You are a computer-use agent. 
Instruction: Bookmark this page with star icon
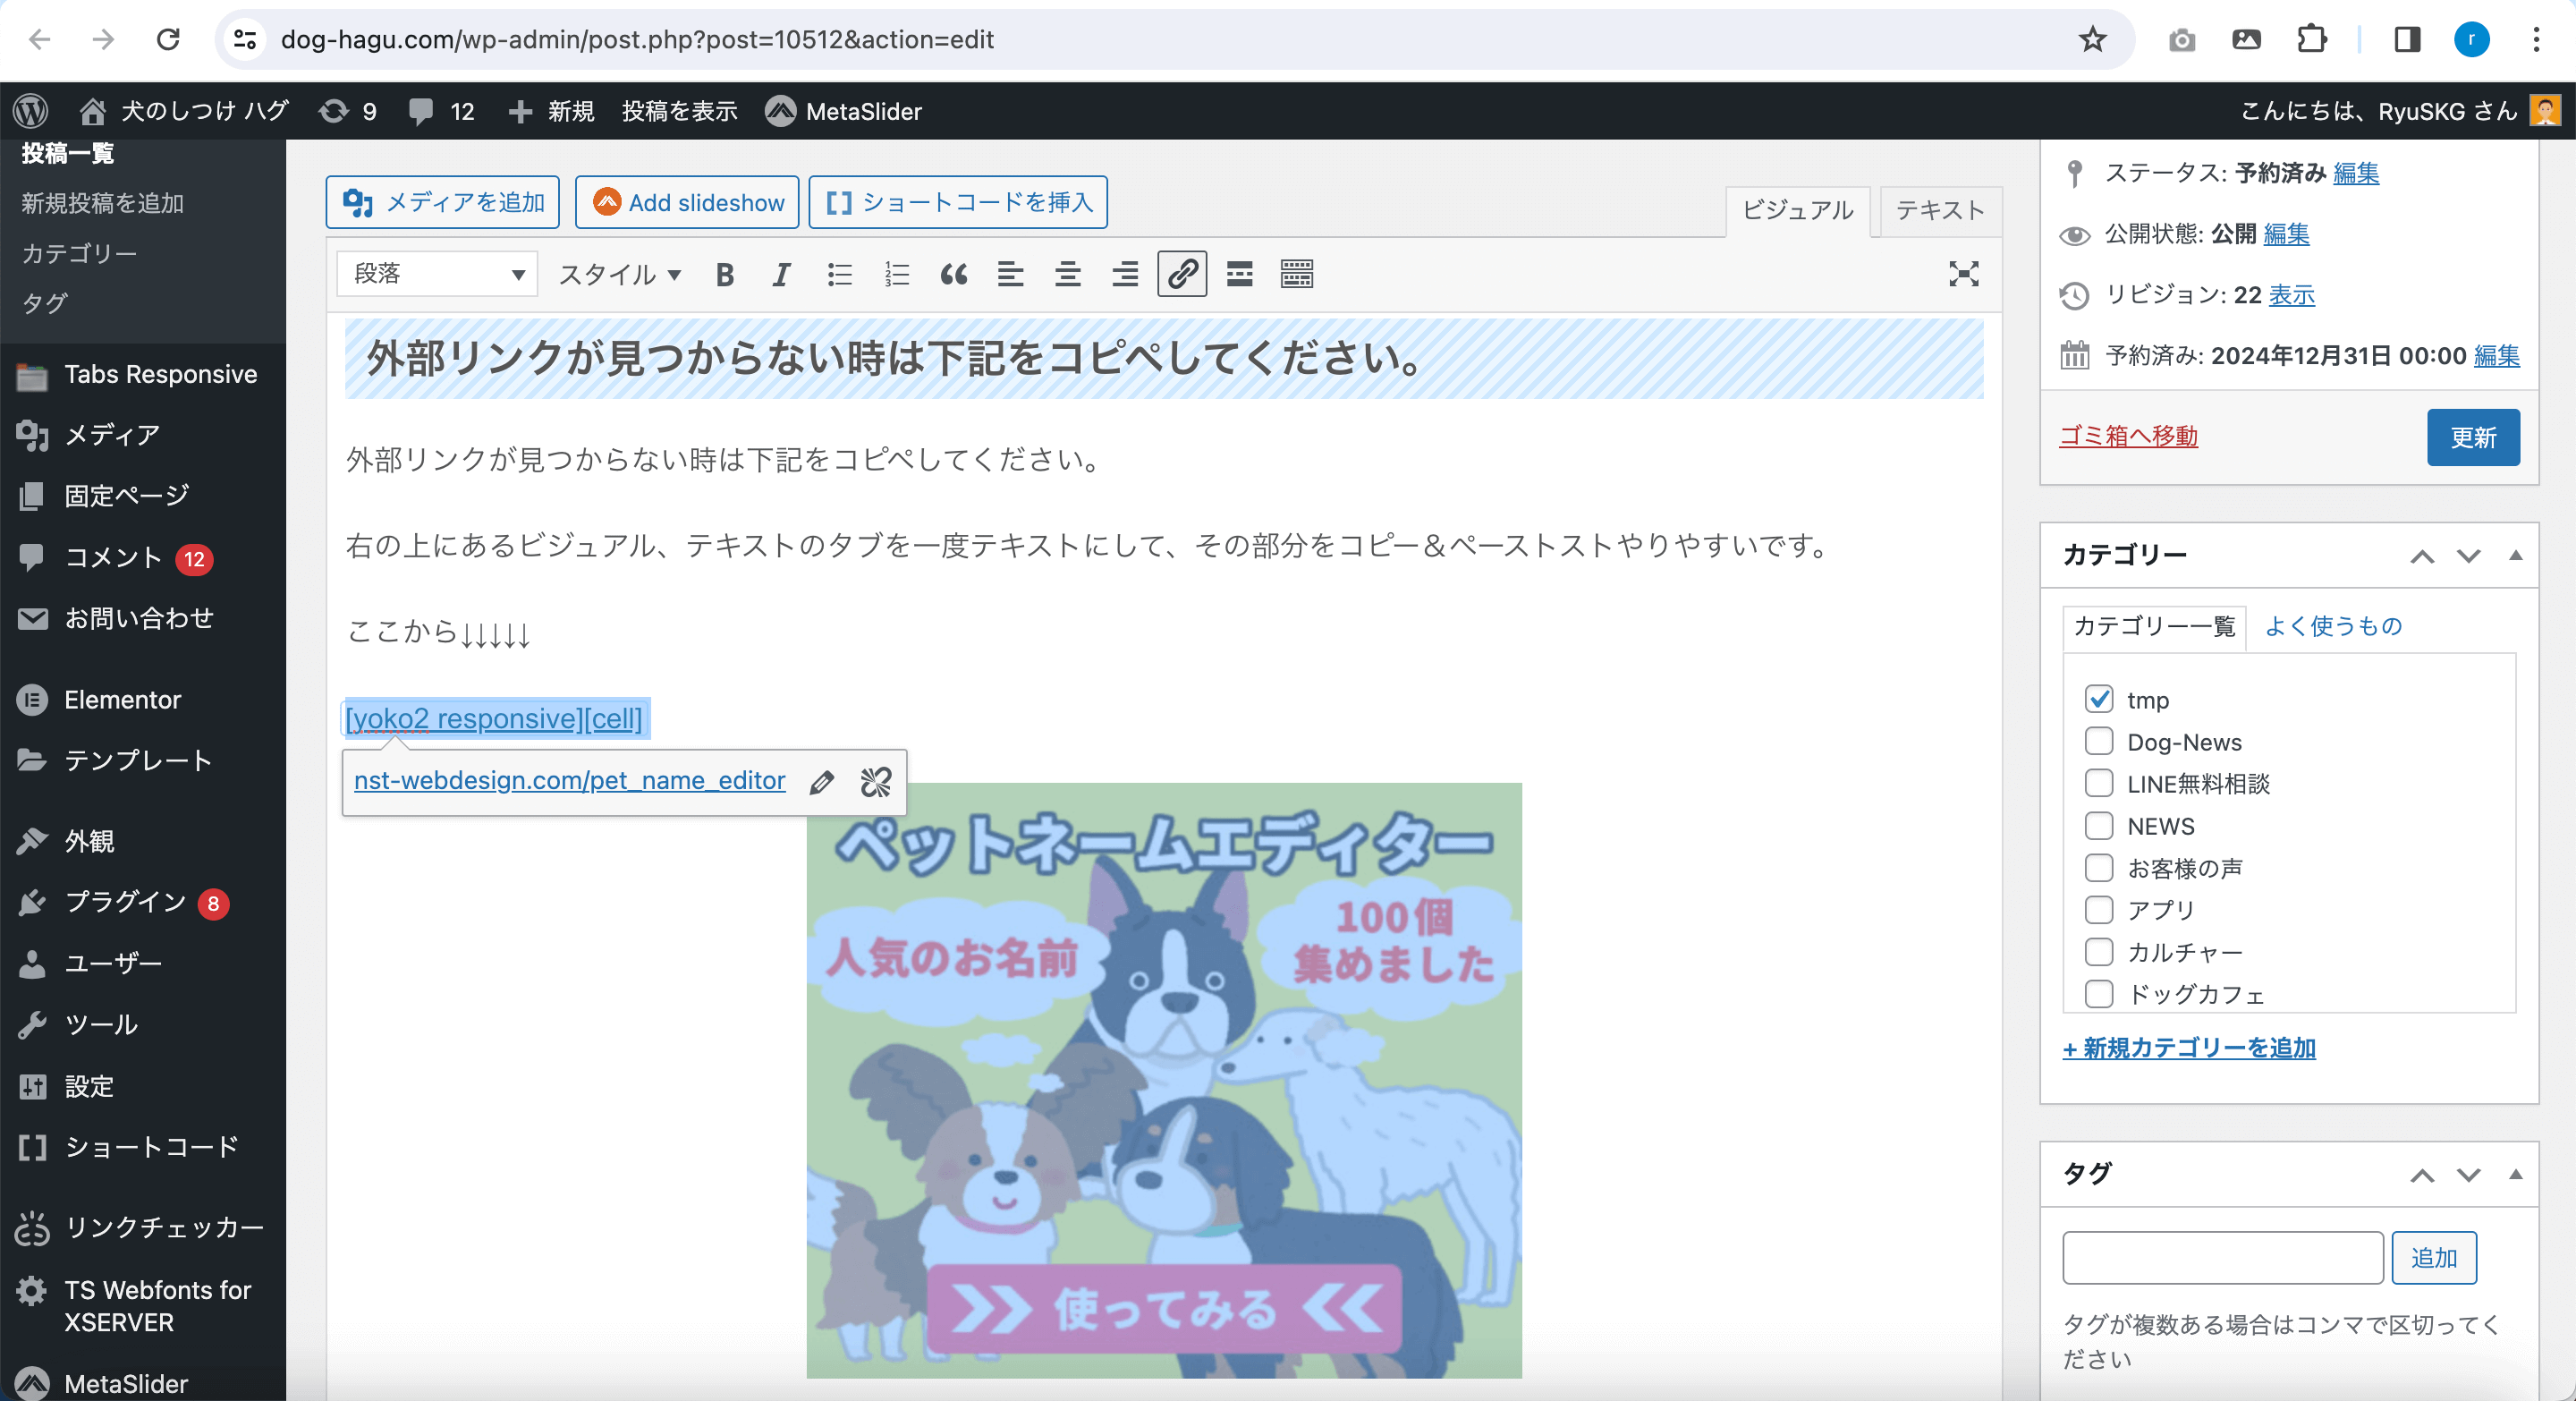[2092, 39]
